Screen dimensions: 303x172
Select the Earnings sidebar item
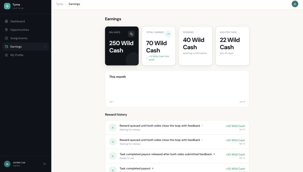pyautogui.click(x=26, y=47)
